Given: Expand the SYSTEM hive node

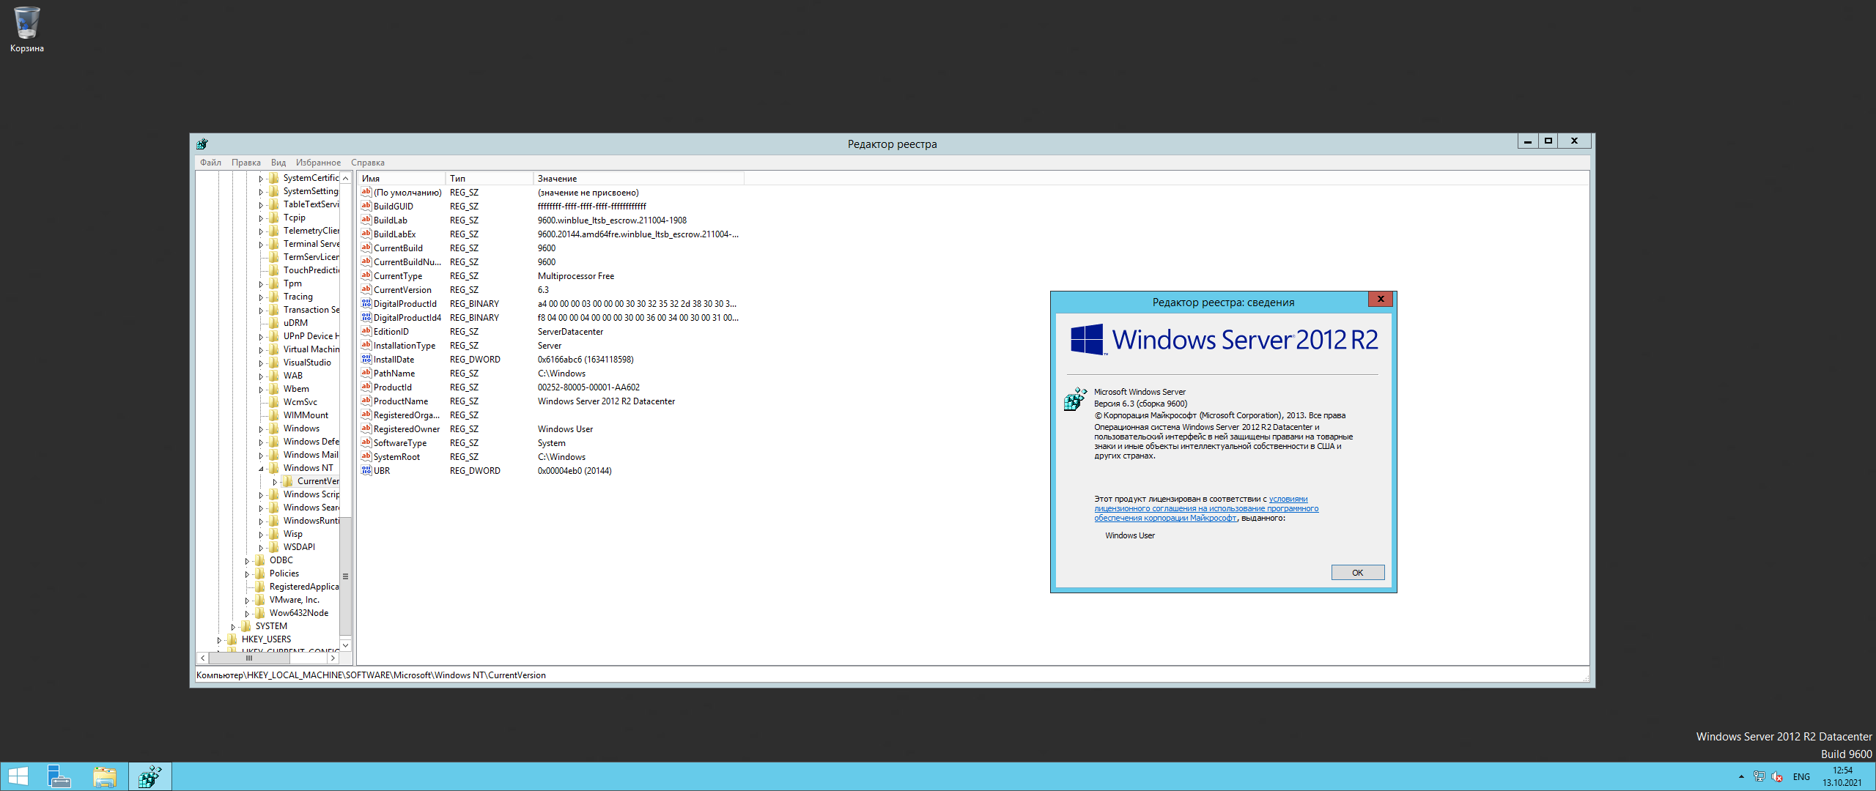Looking at the screenshot, I should tap(233, 627).
